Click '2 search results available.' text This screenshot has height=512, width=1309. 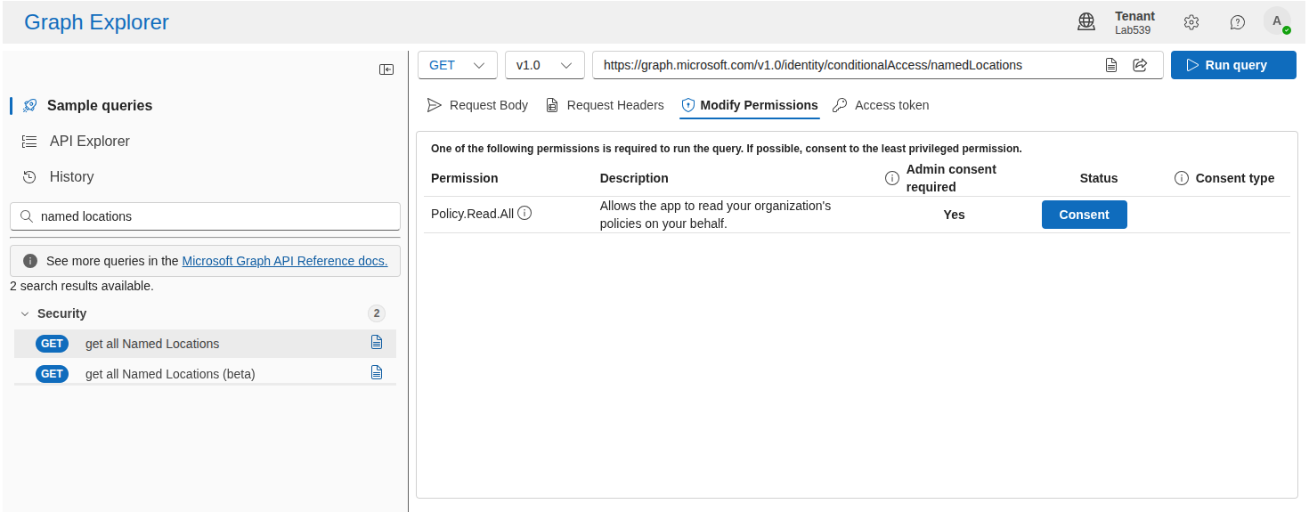click(82, 286)
